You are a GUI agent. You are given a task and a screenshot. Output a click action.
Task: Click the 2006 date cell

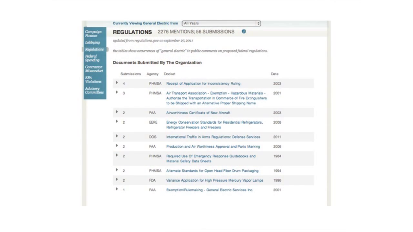coord(277,147)
